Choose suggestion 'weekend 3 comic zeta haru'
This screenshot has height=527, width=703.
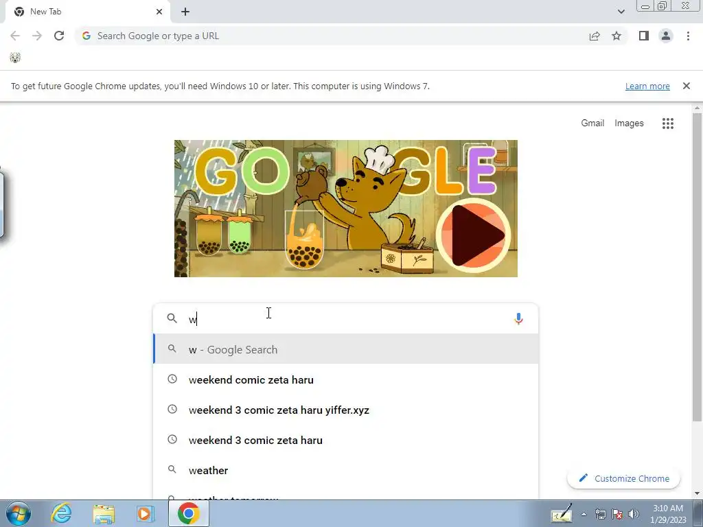point(346,440)
